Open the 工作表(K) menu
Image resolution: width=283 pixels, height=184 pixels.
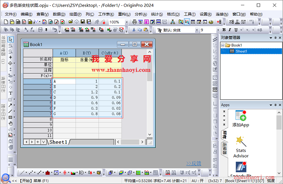[106, 14]
